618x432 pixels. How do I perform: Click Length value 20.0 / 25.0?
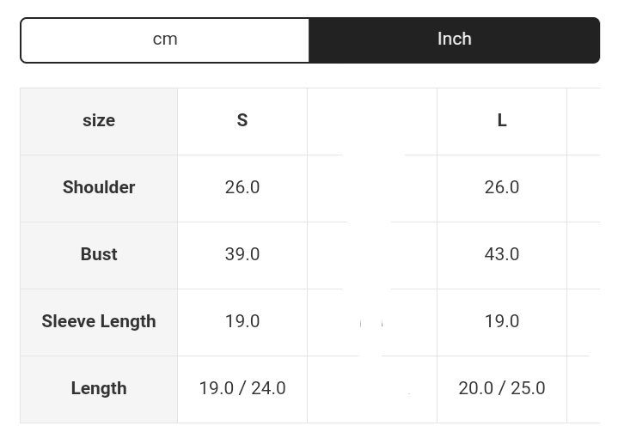tap(502, 389)
